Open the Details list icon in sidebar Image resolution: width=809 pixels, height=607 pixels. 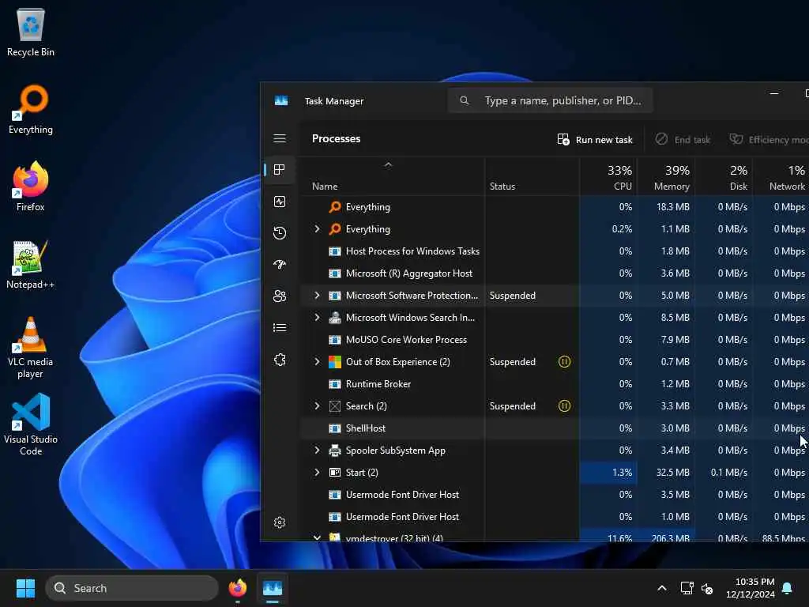[x=280, y=328]
